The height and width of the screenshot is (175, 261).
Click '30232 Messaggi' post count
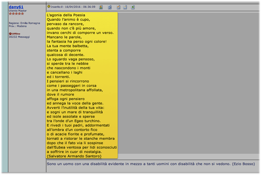click(19, 37)
